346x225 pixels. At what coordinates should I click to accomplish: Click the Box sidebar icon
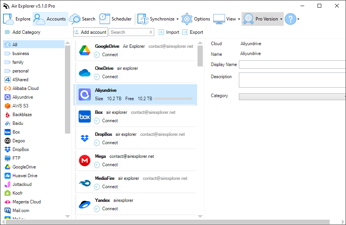coord(8,132)
